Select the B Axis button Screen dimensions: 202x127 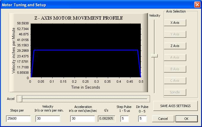point(175,69)
